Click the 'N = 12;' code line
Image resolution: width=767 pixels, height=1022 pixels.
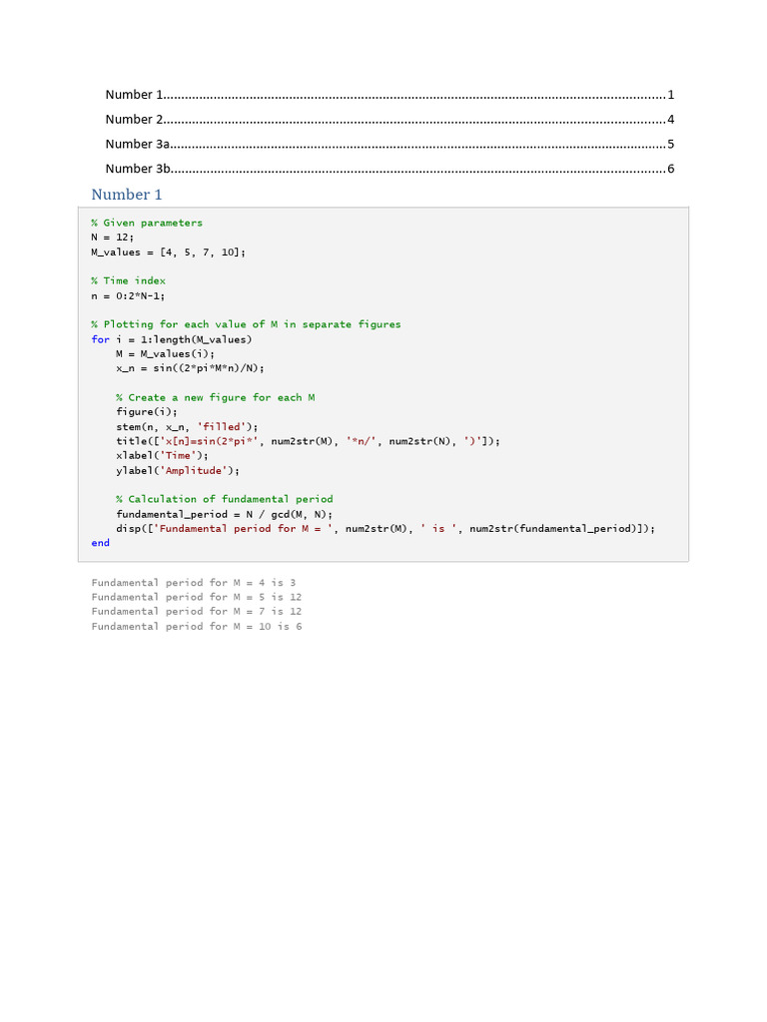coord(112,238)
